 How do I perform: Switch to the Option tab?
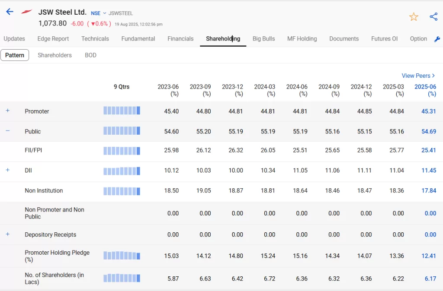click(418, 38)
